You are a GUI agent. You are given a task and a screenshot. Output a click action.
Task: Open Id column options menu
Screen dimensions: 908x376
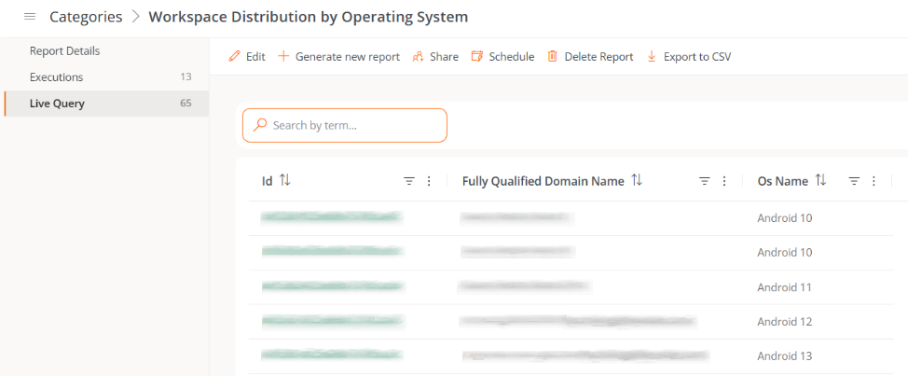click(429, 182)
